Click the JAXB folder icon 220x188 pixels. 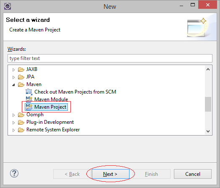(x=21, y=69)
